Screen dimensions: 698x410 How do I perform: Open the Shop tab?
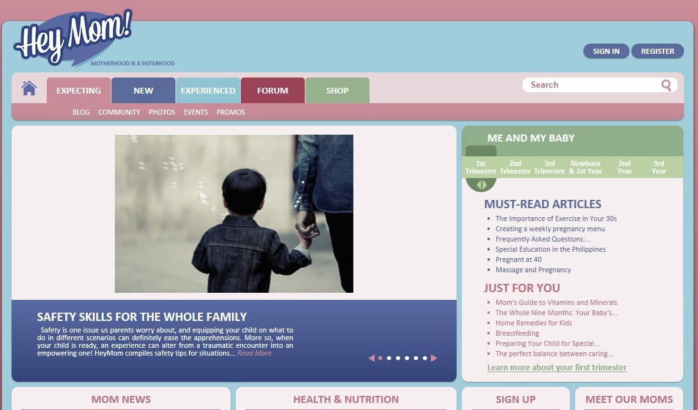pyautogui.click(x=337, y=90)
